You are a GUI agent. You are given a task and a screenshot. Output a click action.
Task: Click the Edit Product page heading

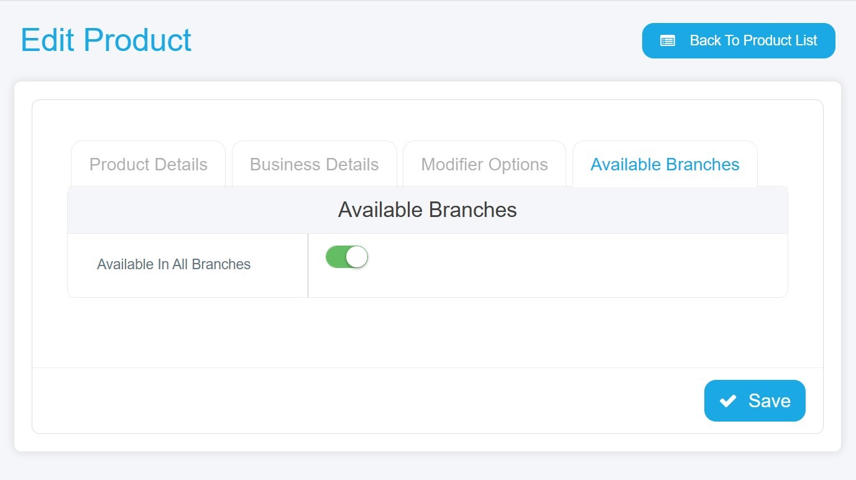pyautogui.click(x=106, y=40)
